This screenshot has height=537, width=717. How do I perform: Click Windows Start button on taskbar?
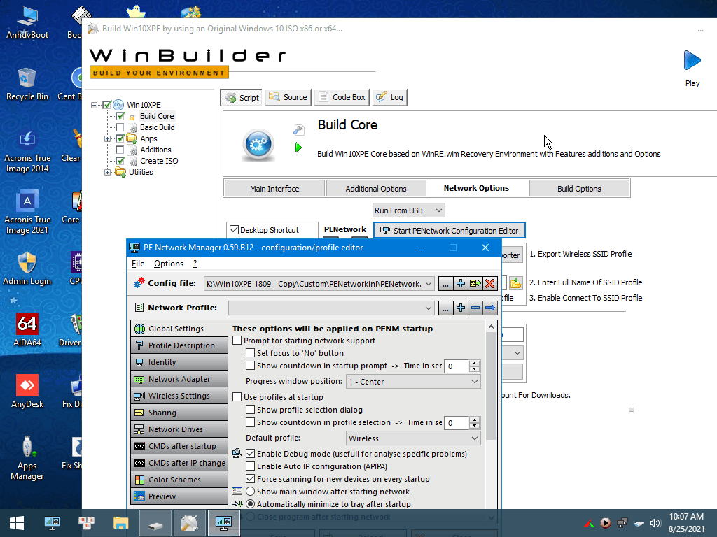point(17,523)
